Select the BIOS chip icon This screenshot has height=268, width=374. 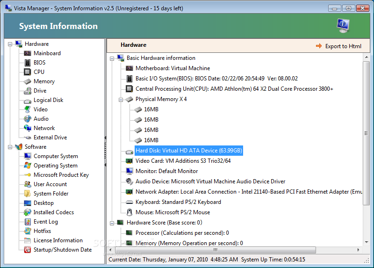coord(28,63)
